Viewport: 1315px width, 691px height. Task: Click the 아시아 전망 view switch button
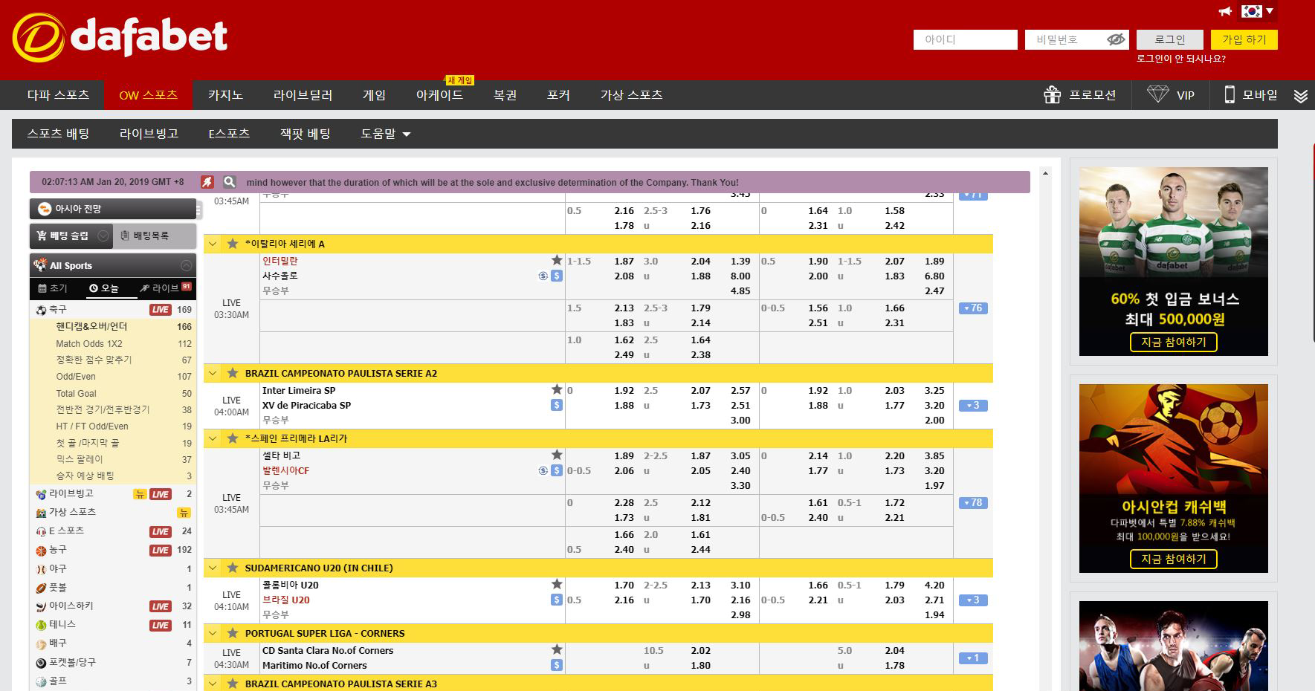tap(113, 209)
